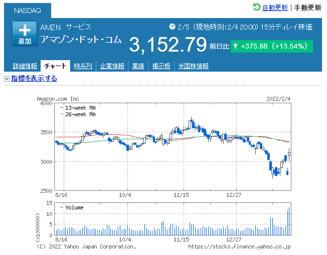
Task: Click the サービス sector label
Action: click(x=78, y=27)
